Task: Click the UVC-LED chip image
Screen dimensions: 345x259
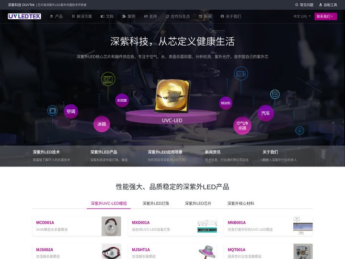Action: pyautogui.click(x=172, y=96)
